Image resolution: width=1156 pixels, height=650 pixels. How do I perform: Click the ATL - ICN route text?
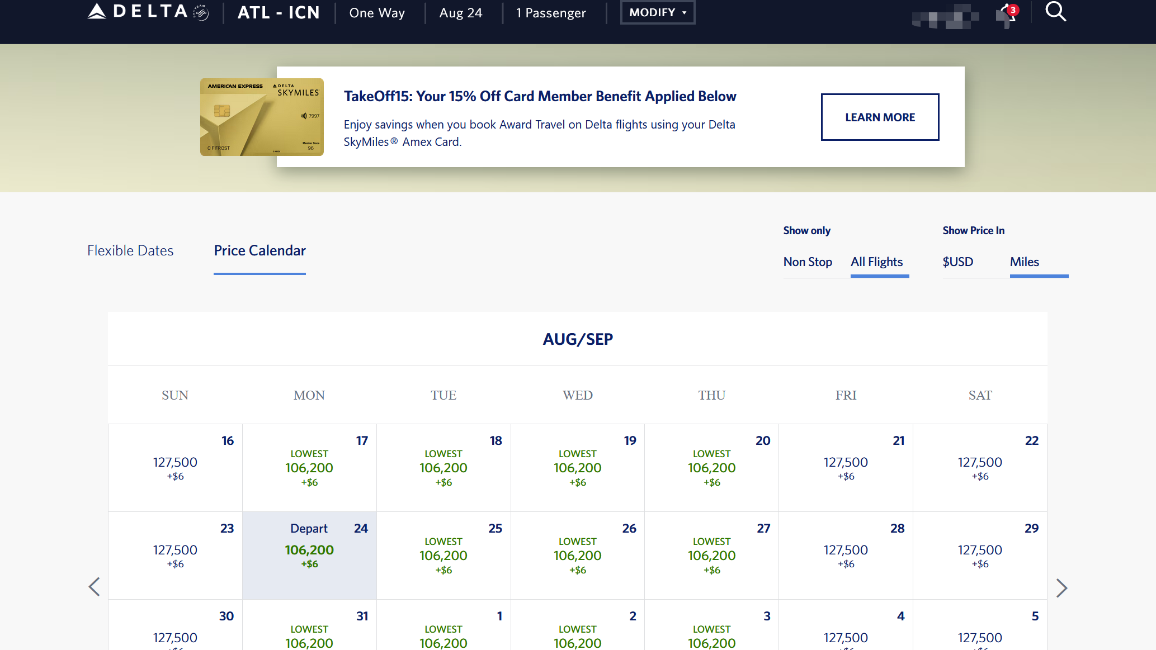pos(279,12)
